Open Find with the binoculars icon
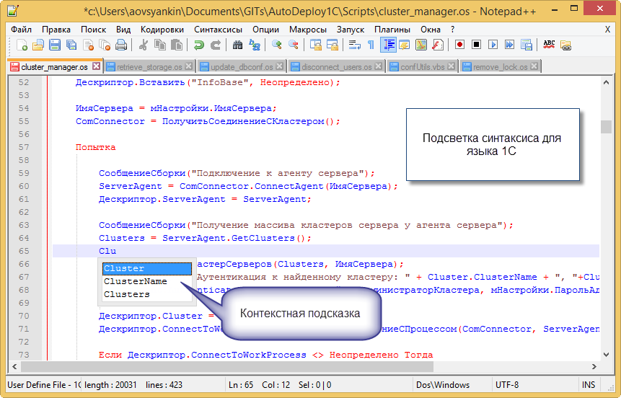The image size is (621, 398). pos(238,45)
